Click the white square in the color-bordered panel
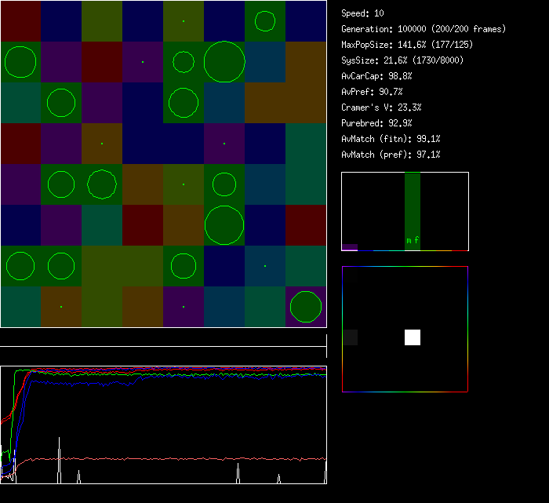 [413, 337]
